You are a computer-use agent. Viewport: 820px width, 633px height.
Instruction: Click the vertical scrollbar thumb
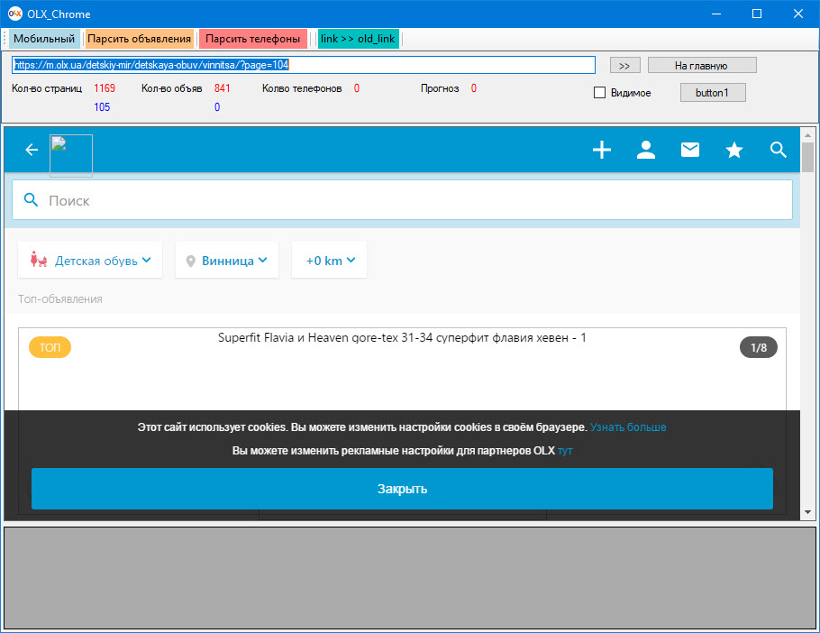tap(808, 157)
